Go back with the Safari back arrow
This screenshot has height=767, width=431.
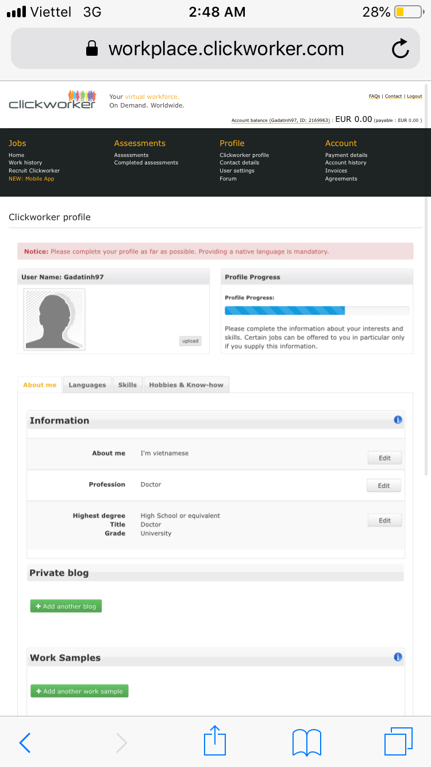point(25,742)
